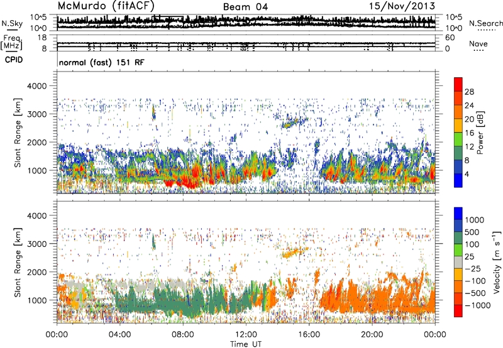This screenshot has height=348, width=503.
Task: Click the '08:00' time axis tick label
Action: coord(183,335)
